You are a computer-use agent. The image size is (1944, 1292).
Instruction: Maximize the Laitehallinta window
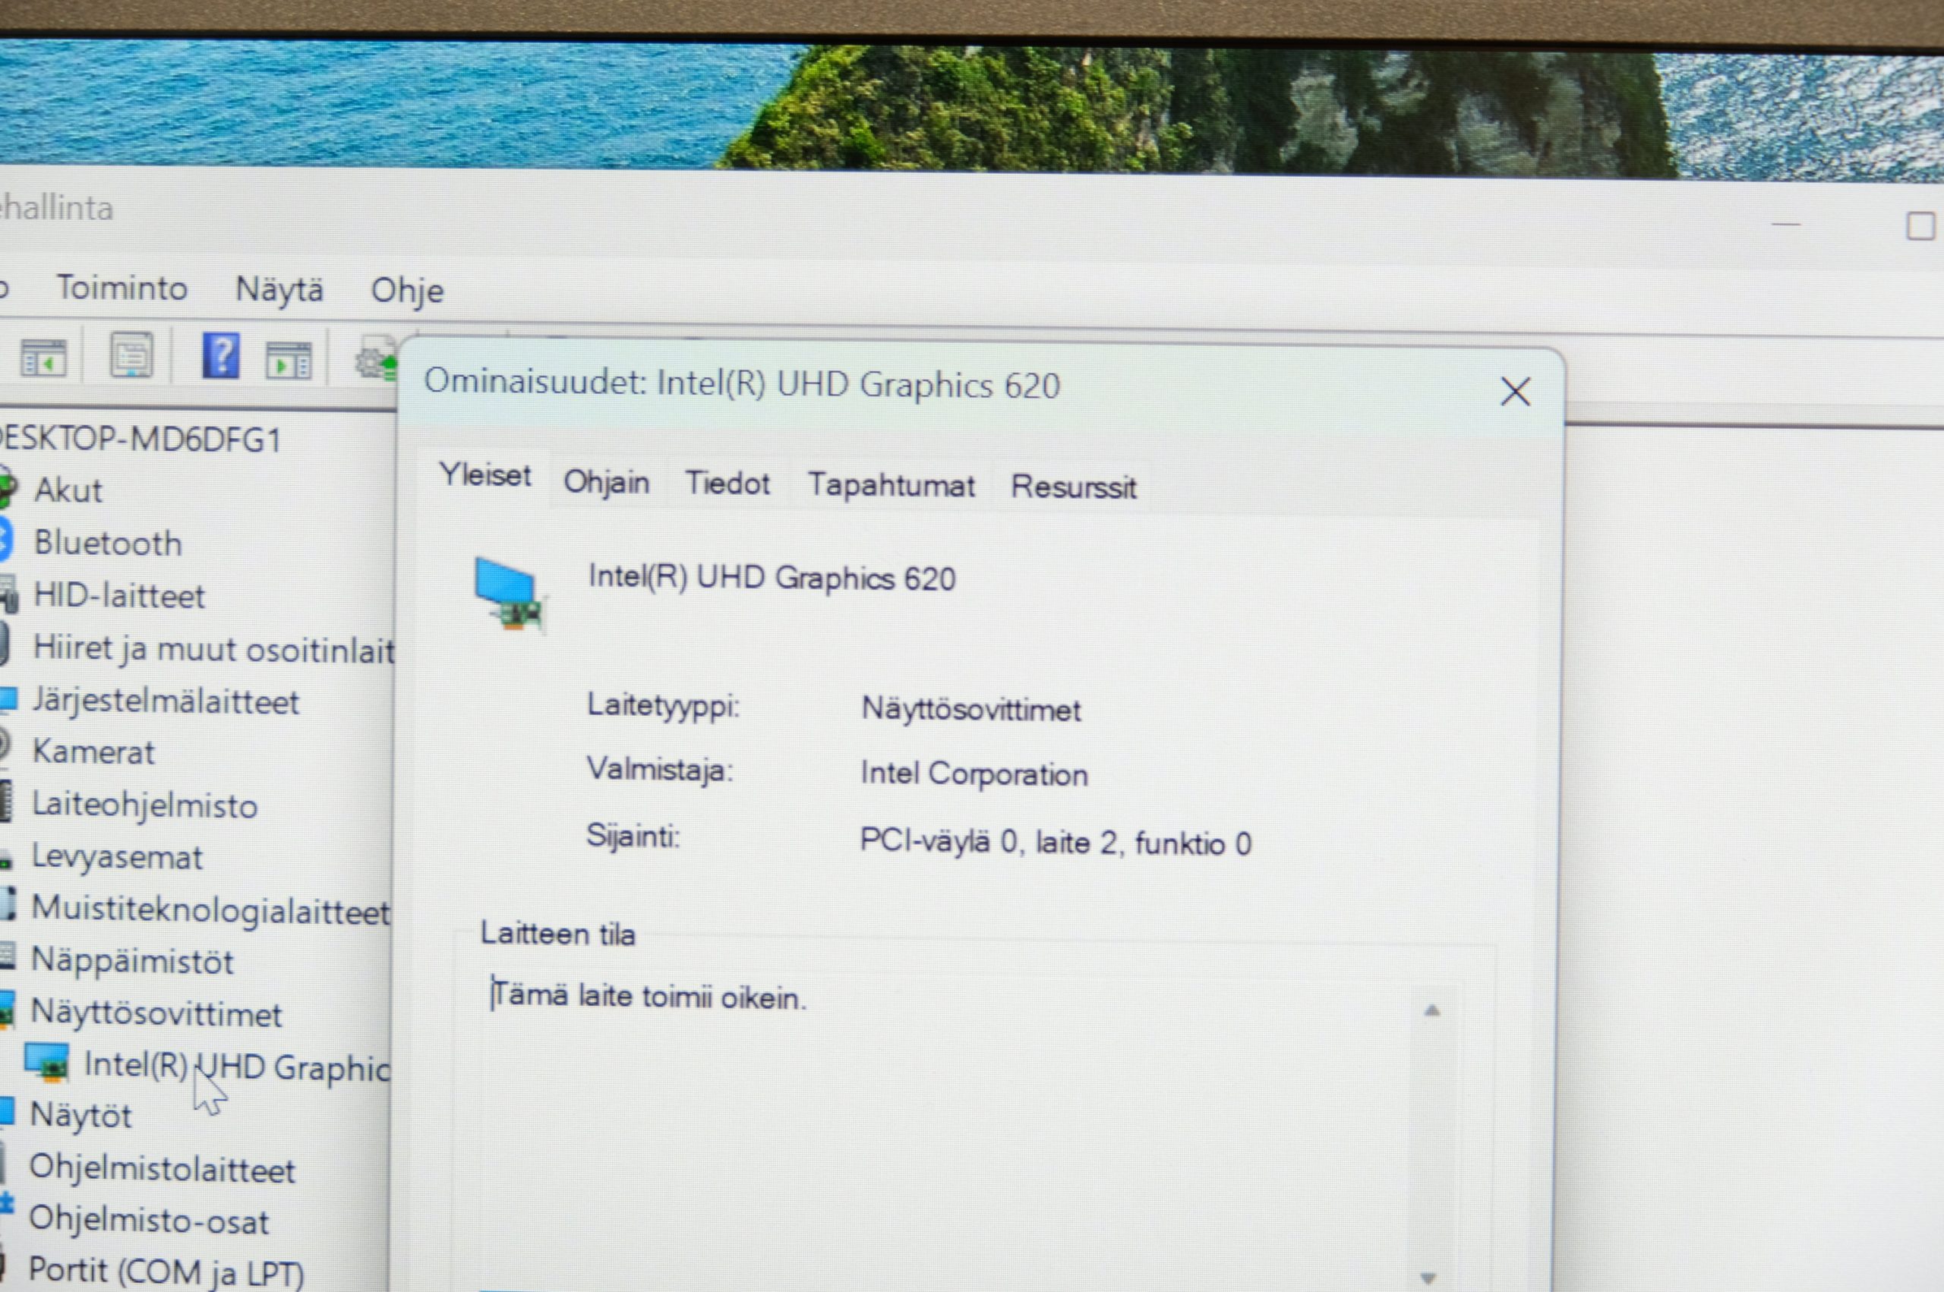click(x=1921, y=225)
